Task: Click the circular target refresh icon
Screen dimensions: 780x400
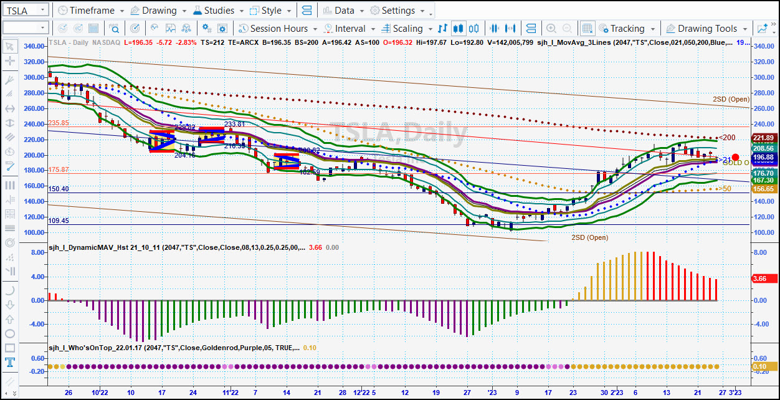Action: click(135, 28)
